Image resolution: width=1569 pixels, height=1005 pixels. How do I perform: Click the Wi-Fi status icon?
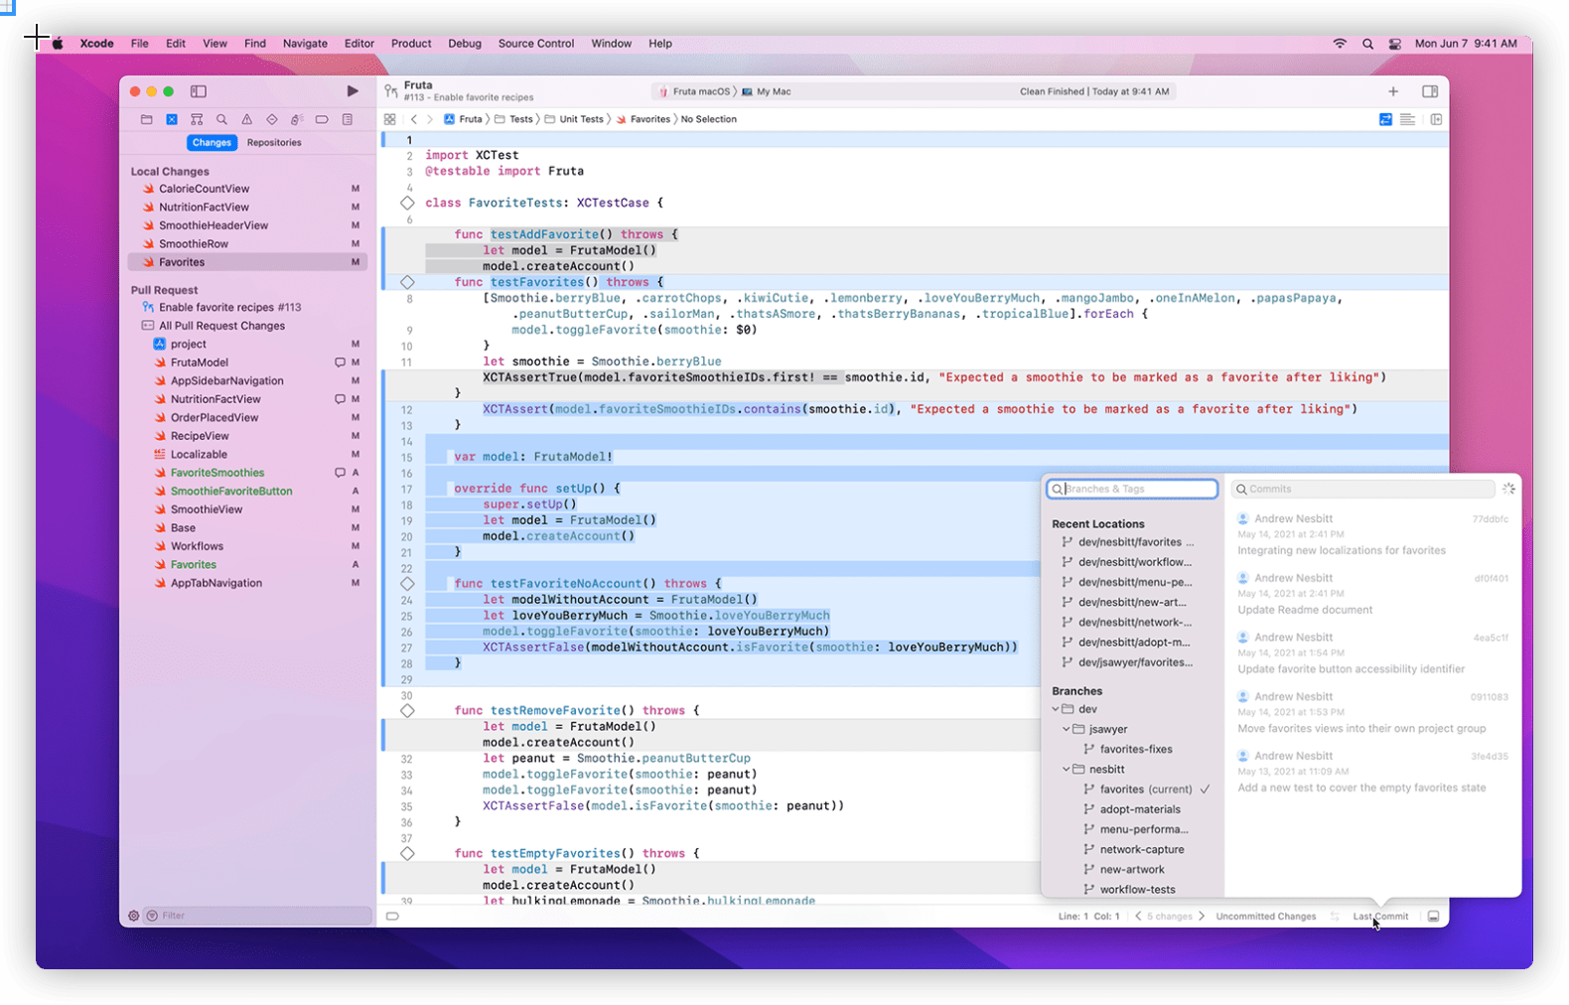pos(1340,44)
